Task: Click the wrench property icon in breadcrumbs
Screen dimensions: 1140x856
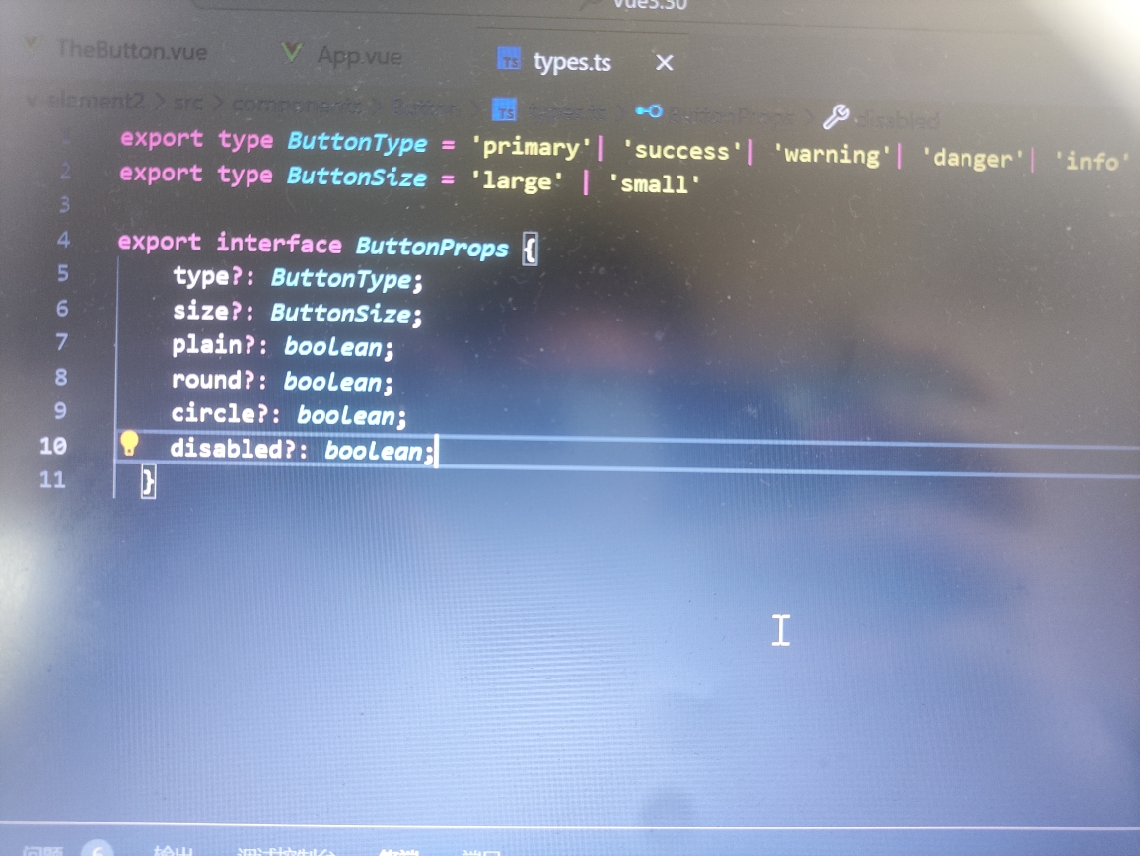Action: tap(835, 116)
